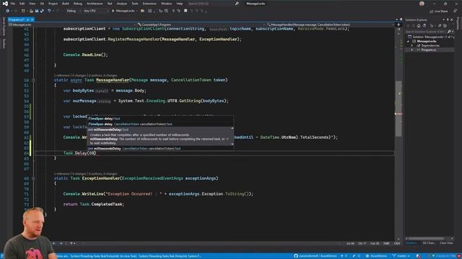Open the Architecture menu
Viewport: 462px width, 259px height.
(95, 4)
